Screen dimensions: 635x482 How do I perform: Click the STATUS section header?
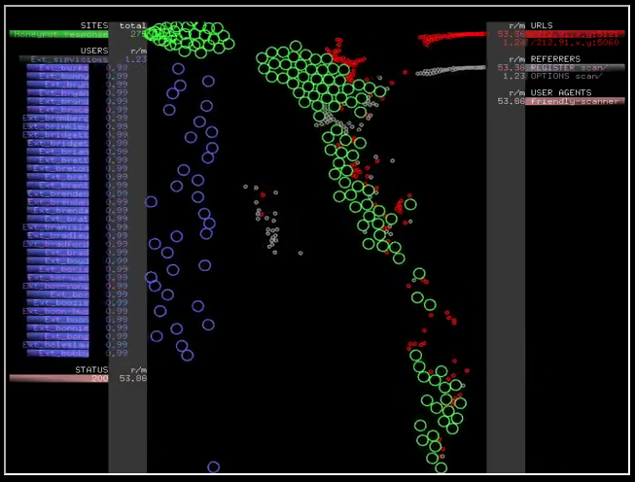click(x=91, y=369)
